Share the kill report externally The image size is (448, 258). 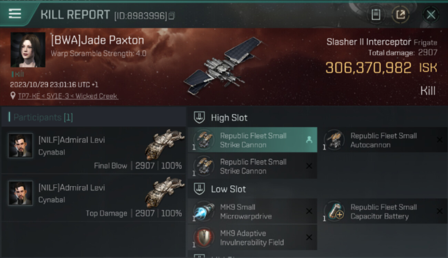point(401,15)
